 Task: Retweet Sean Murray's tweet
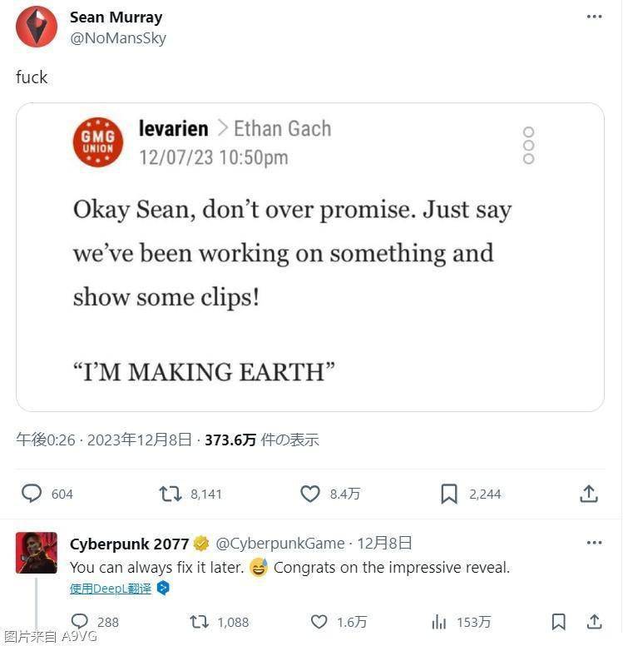tap(171, 494)
